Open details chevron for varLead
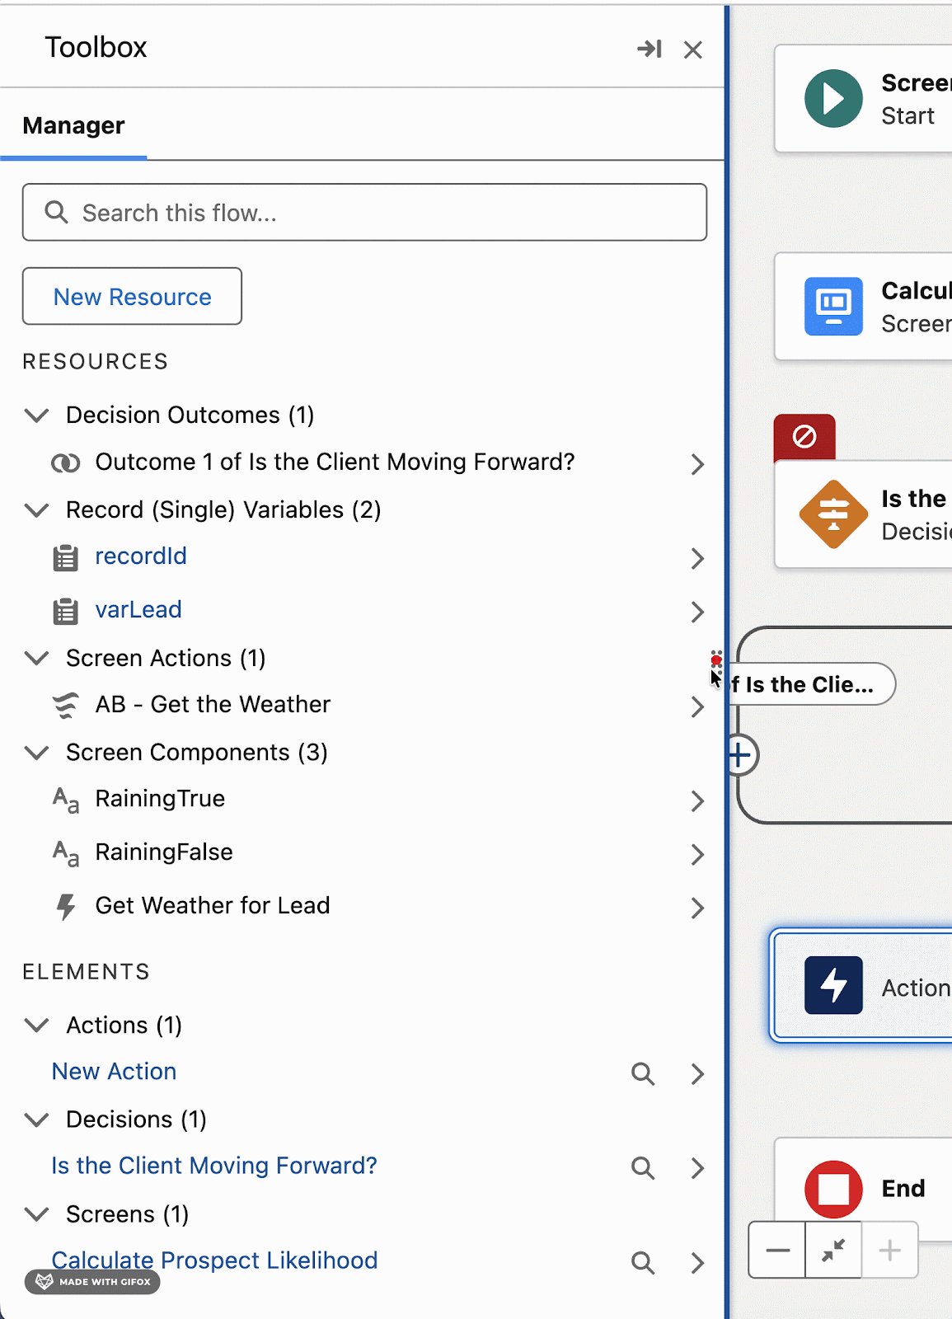 [x=697, y=612]
